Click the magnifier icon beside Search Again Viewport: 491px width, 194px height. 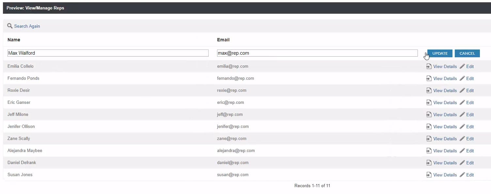(x=10, y=26)
